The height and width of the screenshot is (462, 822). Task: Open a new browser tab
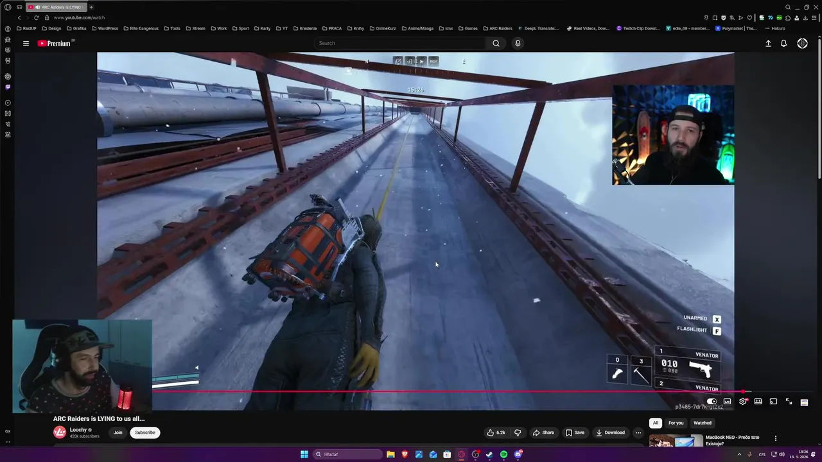[91, 7]
